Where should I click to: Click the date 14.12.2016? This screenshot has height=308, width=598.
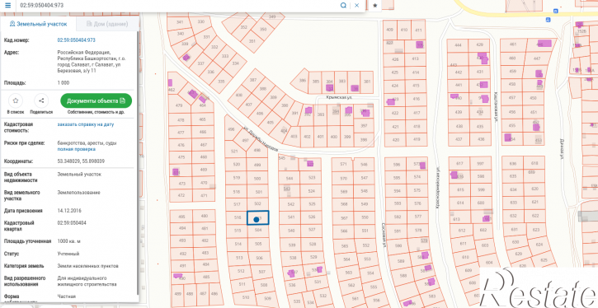pos(69,211)
